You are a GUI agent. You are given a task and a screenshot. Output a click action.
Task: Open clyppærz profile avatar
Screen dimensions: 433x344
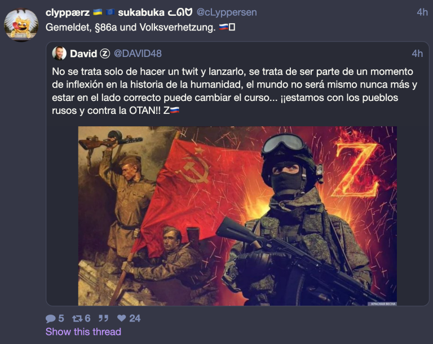point(21,25)
